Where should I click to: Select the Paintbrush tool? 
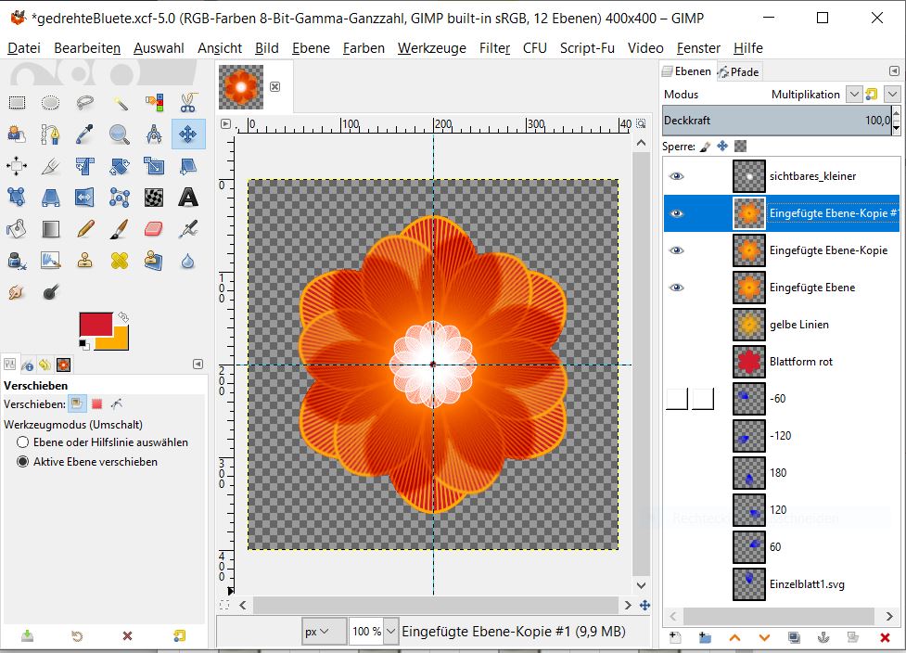pos(120,228)
